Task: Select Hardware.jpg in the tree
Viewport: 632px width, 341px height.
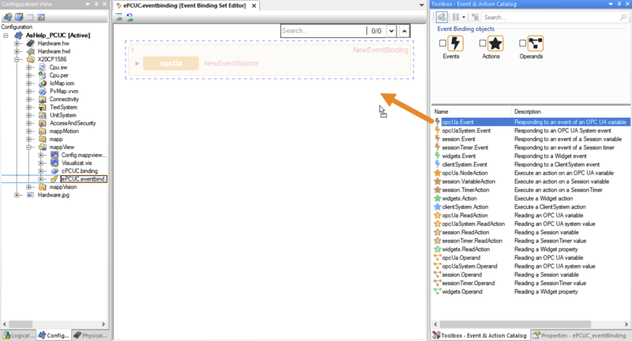Action: pos(54,195)
